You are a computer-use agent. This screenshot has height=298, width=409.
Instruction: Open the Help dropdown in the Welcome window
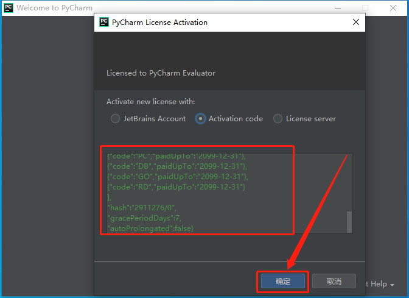tap(380, 284)
